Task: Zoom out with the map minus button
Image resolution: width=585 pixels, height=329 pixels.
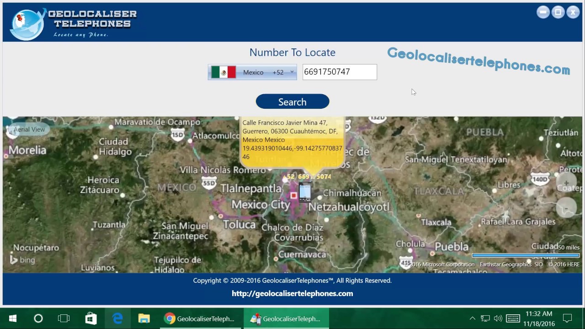Action: tap(566, 208)
